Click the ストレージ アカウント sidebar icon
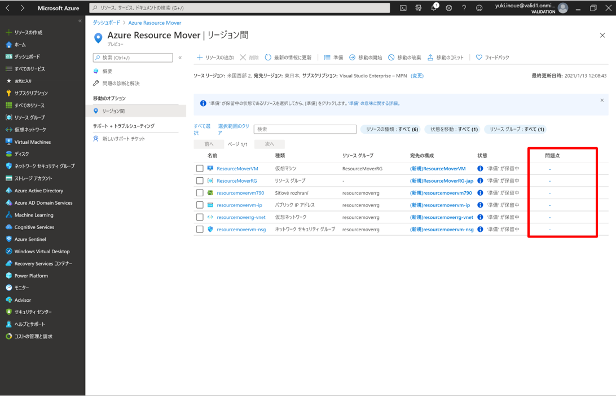The width and height of the screenshot is (616, 396). pos(9,178)
